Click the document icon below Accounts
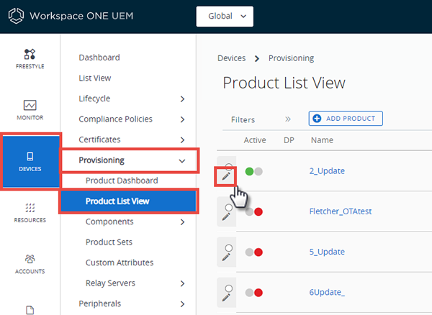The image size is (432, 315). (30, 310)
